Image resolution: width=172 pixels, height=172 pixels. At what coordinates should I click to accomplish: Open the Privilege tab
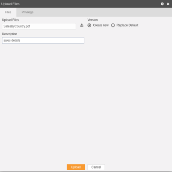point(28,12)
